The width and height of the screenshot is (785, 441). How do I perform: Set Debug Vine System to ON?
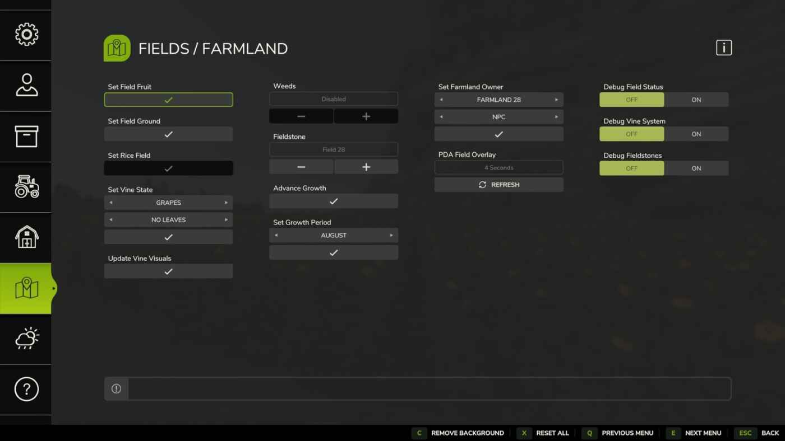[696, 134]
